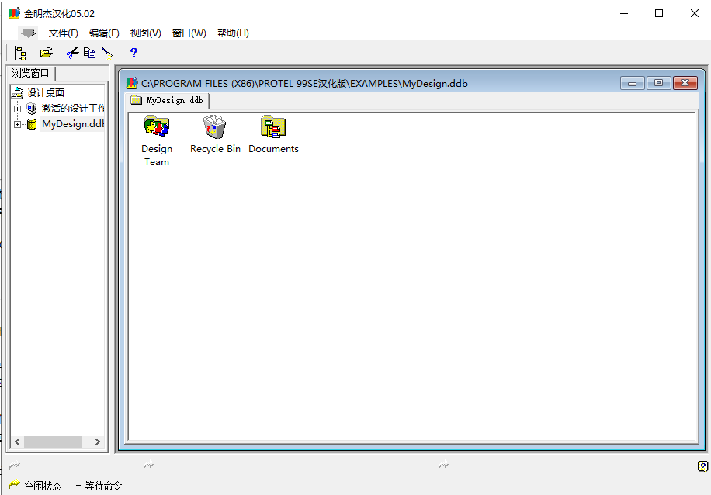Click the MyDesign.ddb database icon in tree
The height and width of the screenshot is (495, 711).
32,124
